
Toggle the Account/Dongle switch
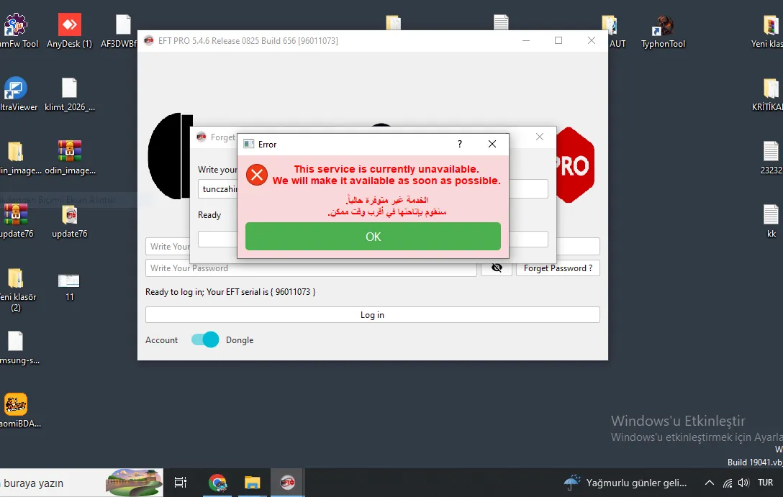[205, 339]
